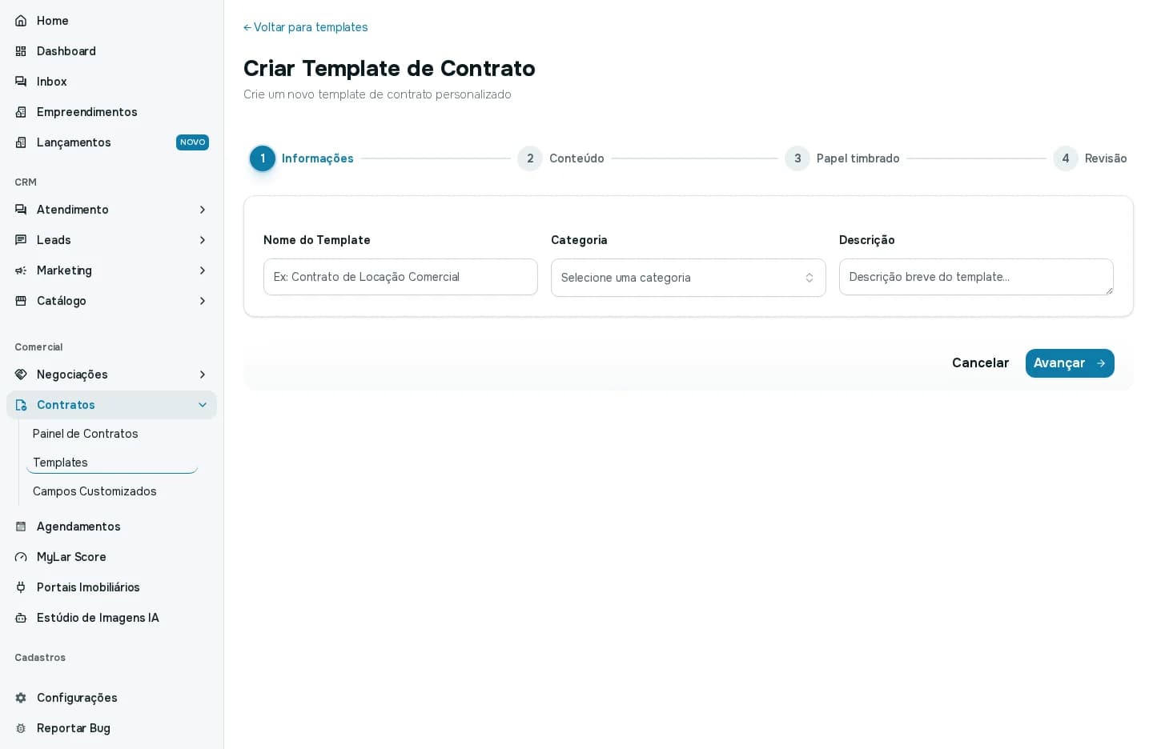This screenshot has height=749, width=1153.
Task: Expand the Negociações submenu chevron
Action: (x=203, y=374)
